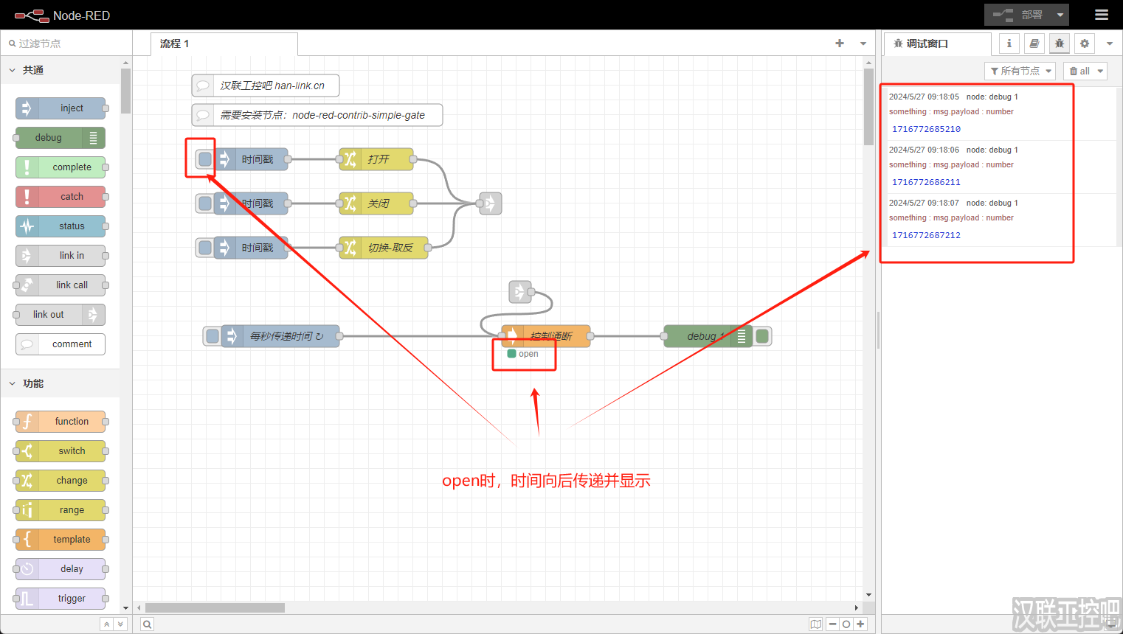
Task: Open the sidebar help book icon
Action: [1034, 43]
